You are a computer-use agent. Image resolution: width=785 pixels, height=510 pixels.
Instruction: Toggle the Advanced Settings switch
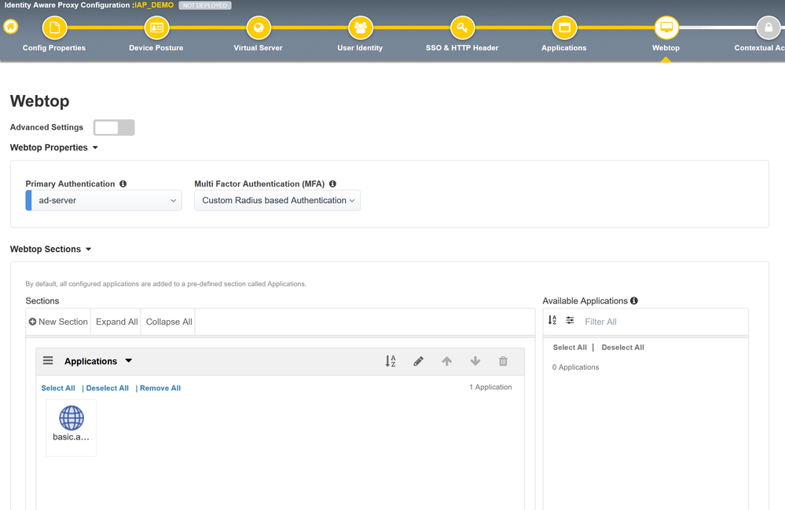click(x=114, y=127)
